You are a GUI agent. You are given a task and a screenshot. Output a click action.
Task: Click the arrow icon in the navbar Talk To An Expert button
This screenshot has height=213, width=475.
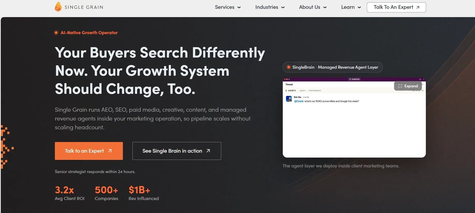click(418, 7)
